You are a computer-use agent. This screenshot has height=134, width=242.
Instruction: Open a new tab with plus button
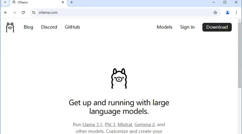[72, 2]
